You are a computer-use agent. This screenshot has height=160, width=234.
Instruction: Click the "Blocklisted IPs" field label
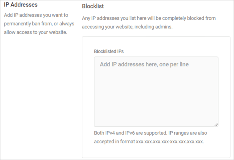coord(109,51)
